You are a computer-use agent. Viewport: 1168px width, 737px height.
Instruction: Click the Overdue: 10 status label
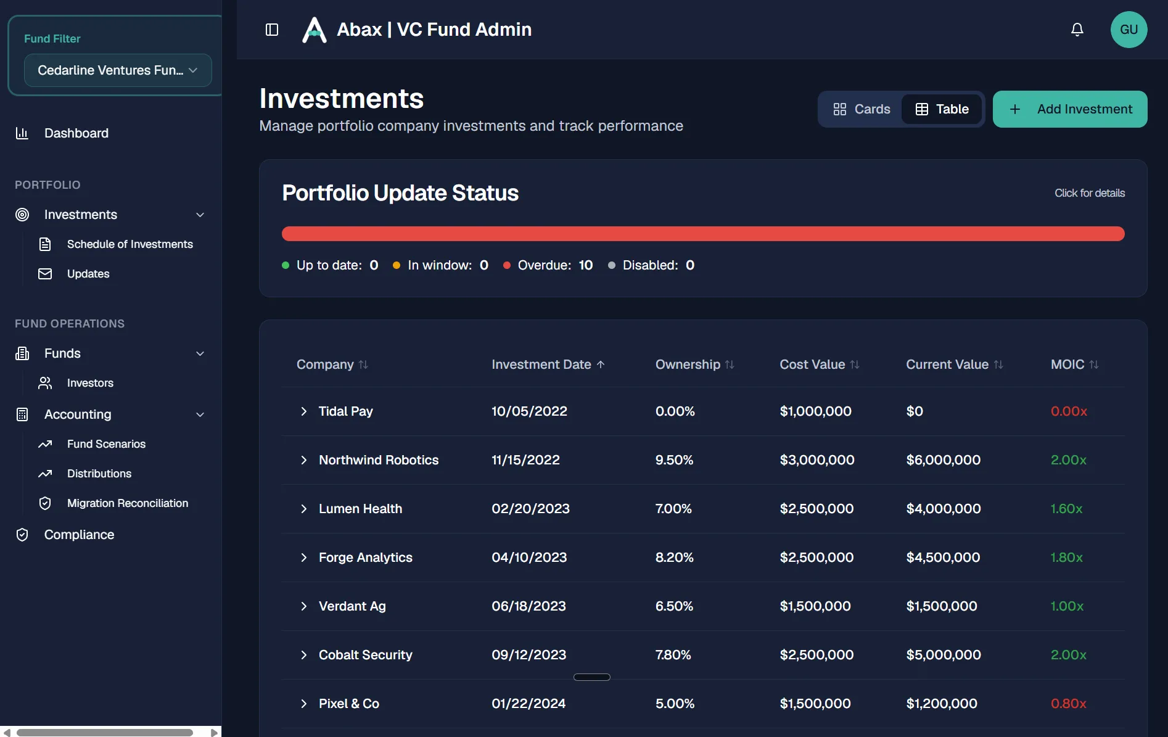tap(548, 265)
